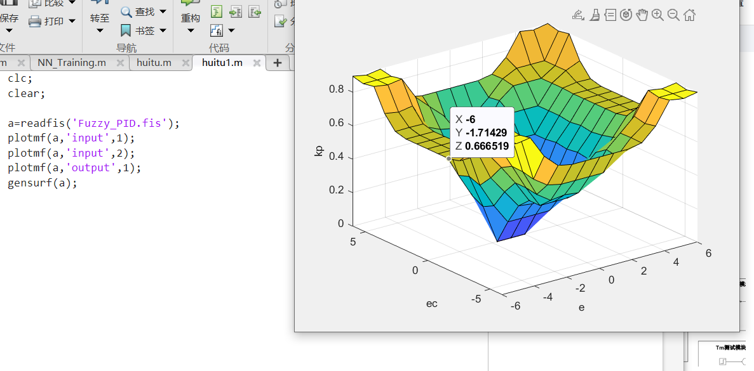Viewport: 754px width, 371px height.
Task: Switch to the huitu.m editor tab
Action: click(x=154, y=63)
